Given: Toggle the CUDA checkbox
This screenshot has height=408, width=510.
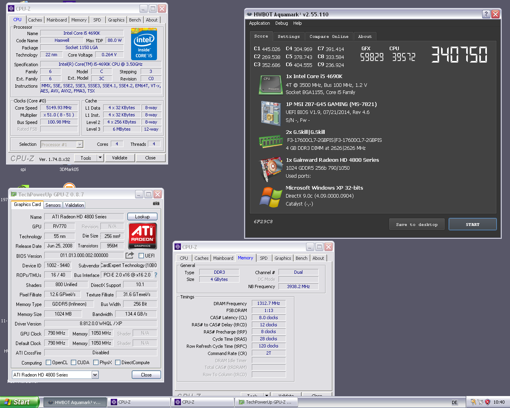Looking at the screenshot, I should click(x=73, y=362).
